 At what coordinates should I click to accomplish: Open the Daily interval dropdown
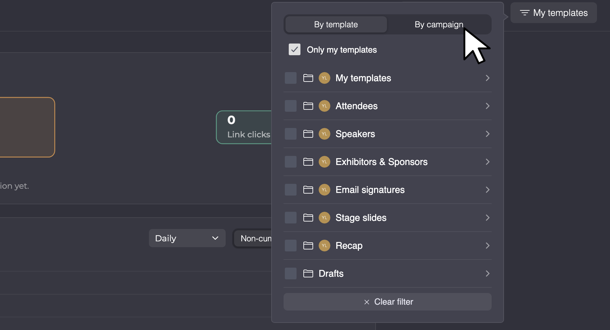[187, 238]
